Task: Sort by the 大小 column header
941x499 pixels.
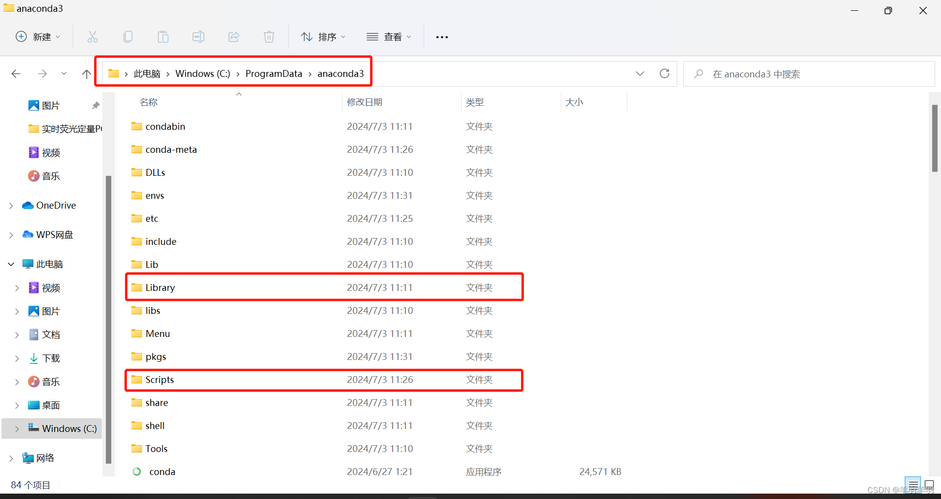Action: coord(574,102)
